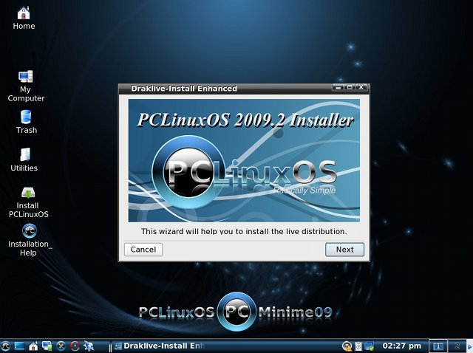Launch Install PCLinuxOS desktop icon
Screen dimensions: 473x353
coord(28,202)
